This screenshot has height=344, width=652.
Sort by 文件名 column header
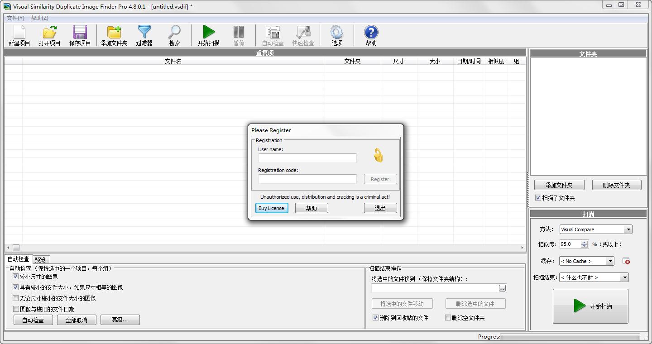(x=173, y=61)
